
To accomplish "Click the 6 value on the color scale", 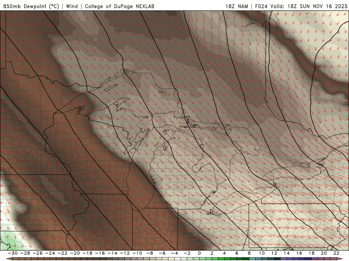I will click(x=236, y=253).
